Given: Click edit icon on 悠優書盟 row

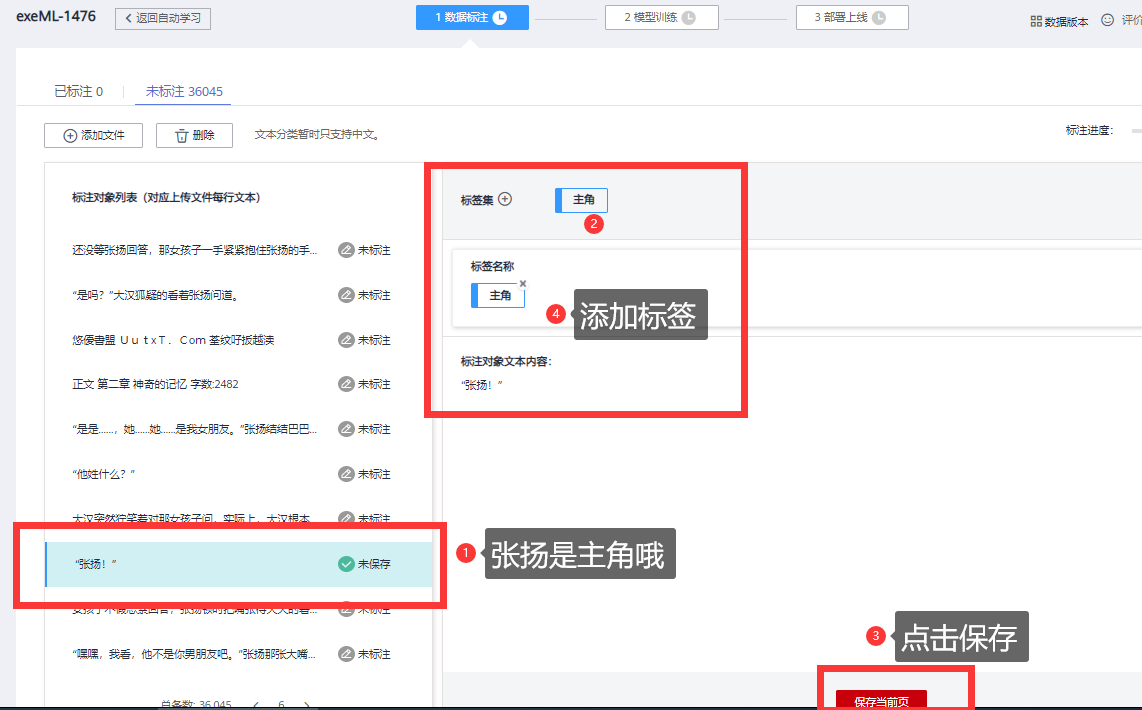Looking at the screenshot, I should click(346, 340).
